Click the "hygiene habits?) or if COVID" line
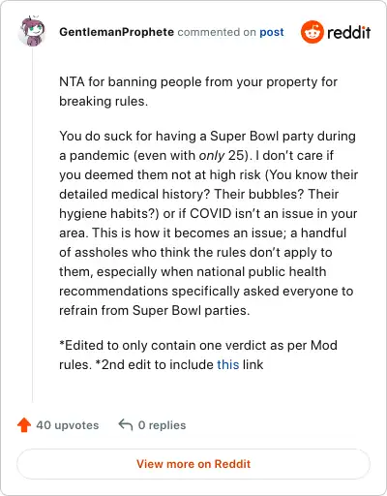387x496 pixels. (208, 213)
